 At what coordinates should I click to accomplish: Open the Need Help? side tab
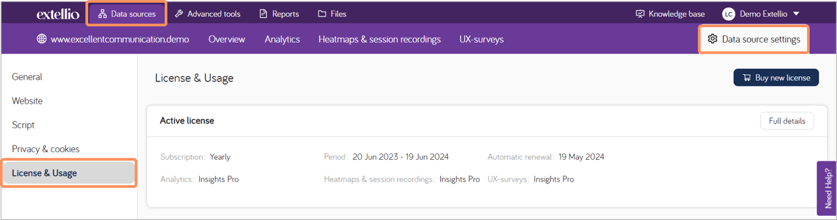point(827,188)
